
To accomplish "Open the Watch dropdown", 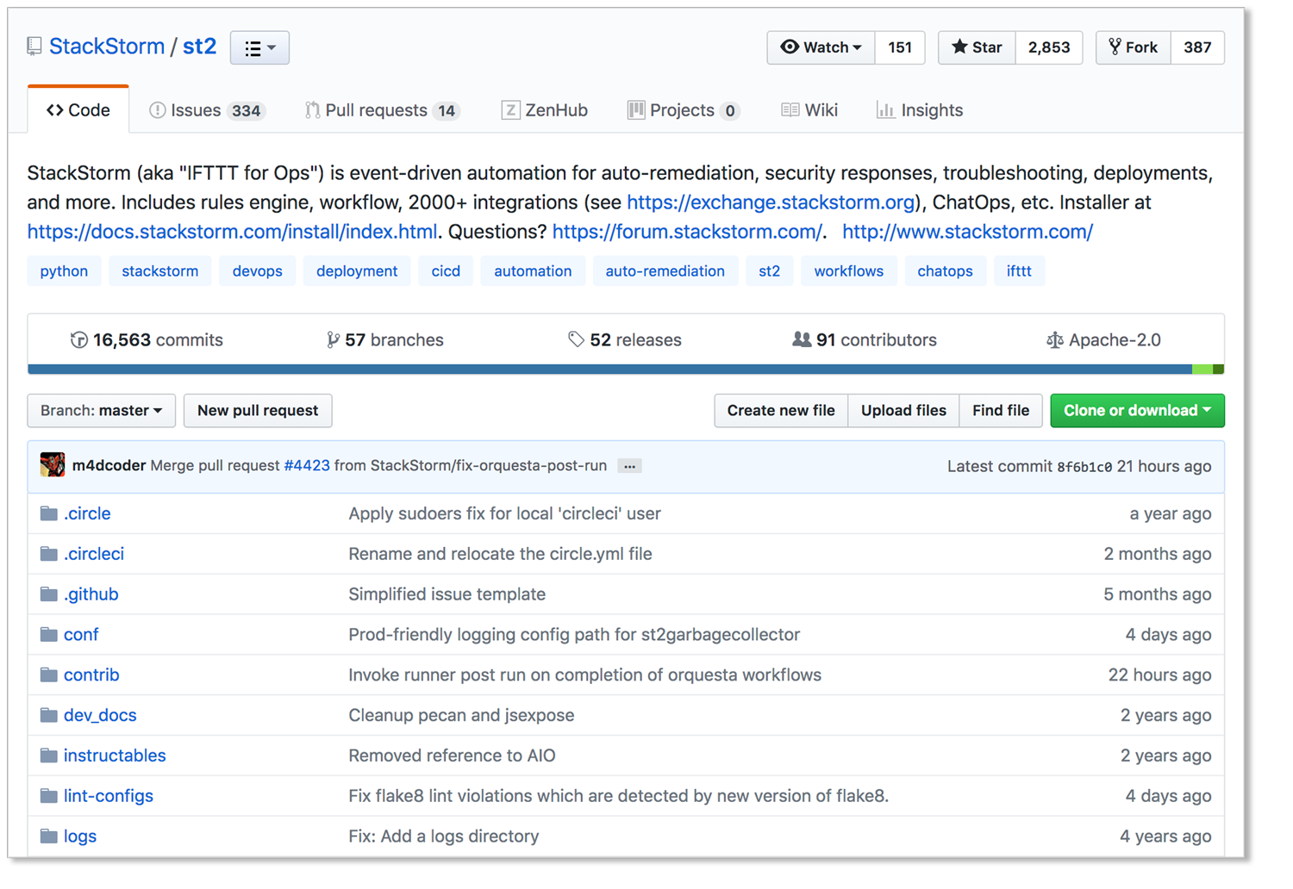I will [x=821, y=47].
